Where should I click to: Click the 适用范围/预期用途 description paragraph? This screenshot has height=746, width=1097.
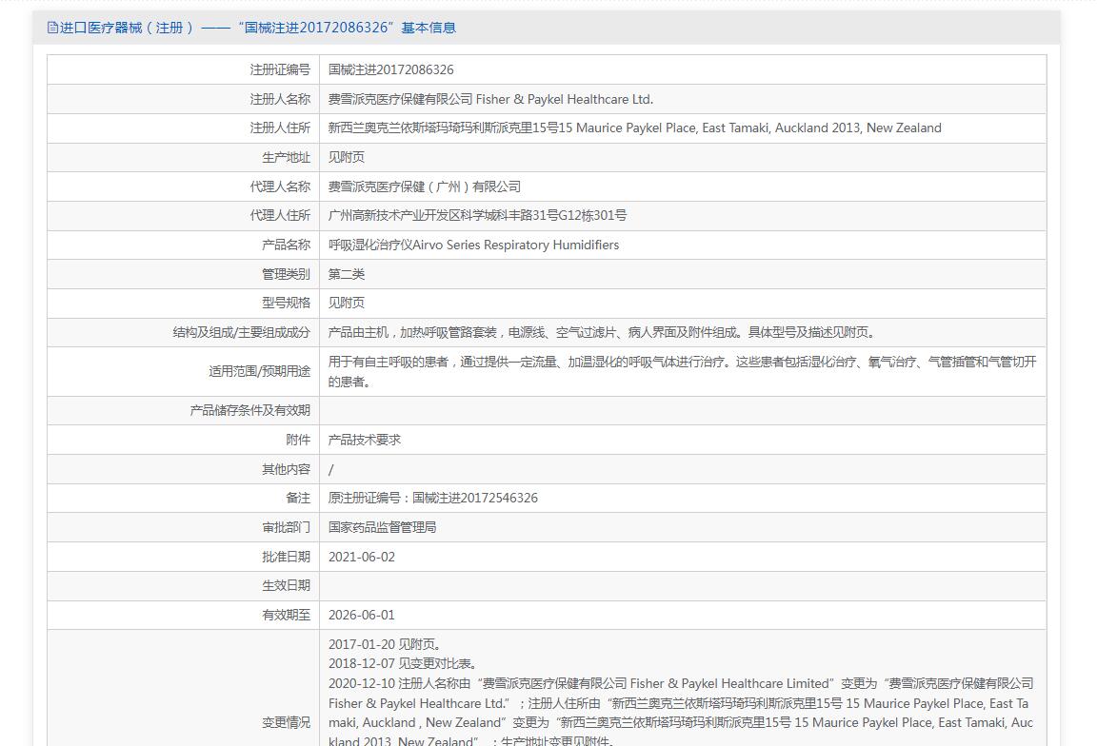pos(682,371)
